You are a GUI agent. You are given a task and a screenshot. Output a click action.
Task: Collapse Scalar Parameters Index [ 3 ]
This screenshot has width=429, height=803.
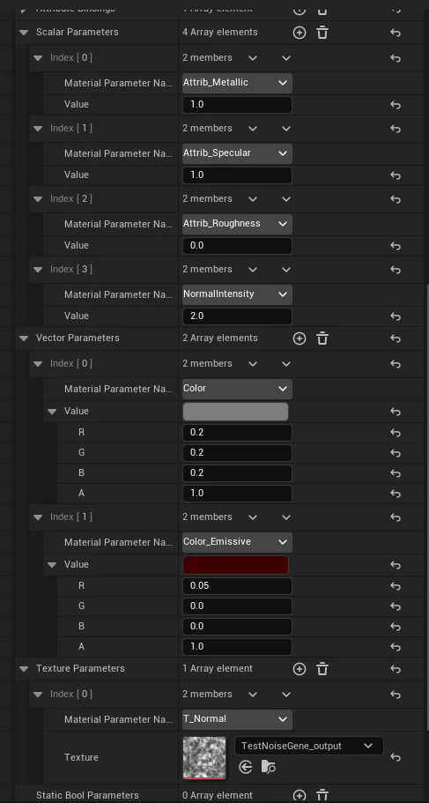coord(37,270)
